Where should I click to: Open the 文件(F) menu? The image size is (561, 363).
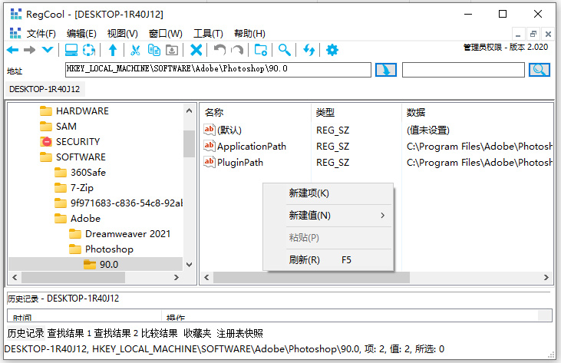(41, 34)
